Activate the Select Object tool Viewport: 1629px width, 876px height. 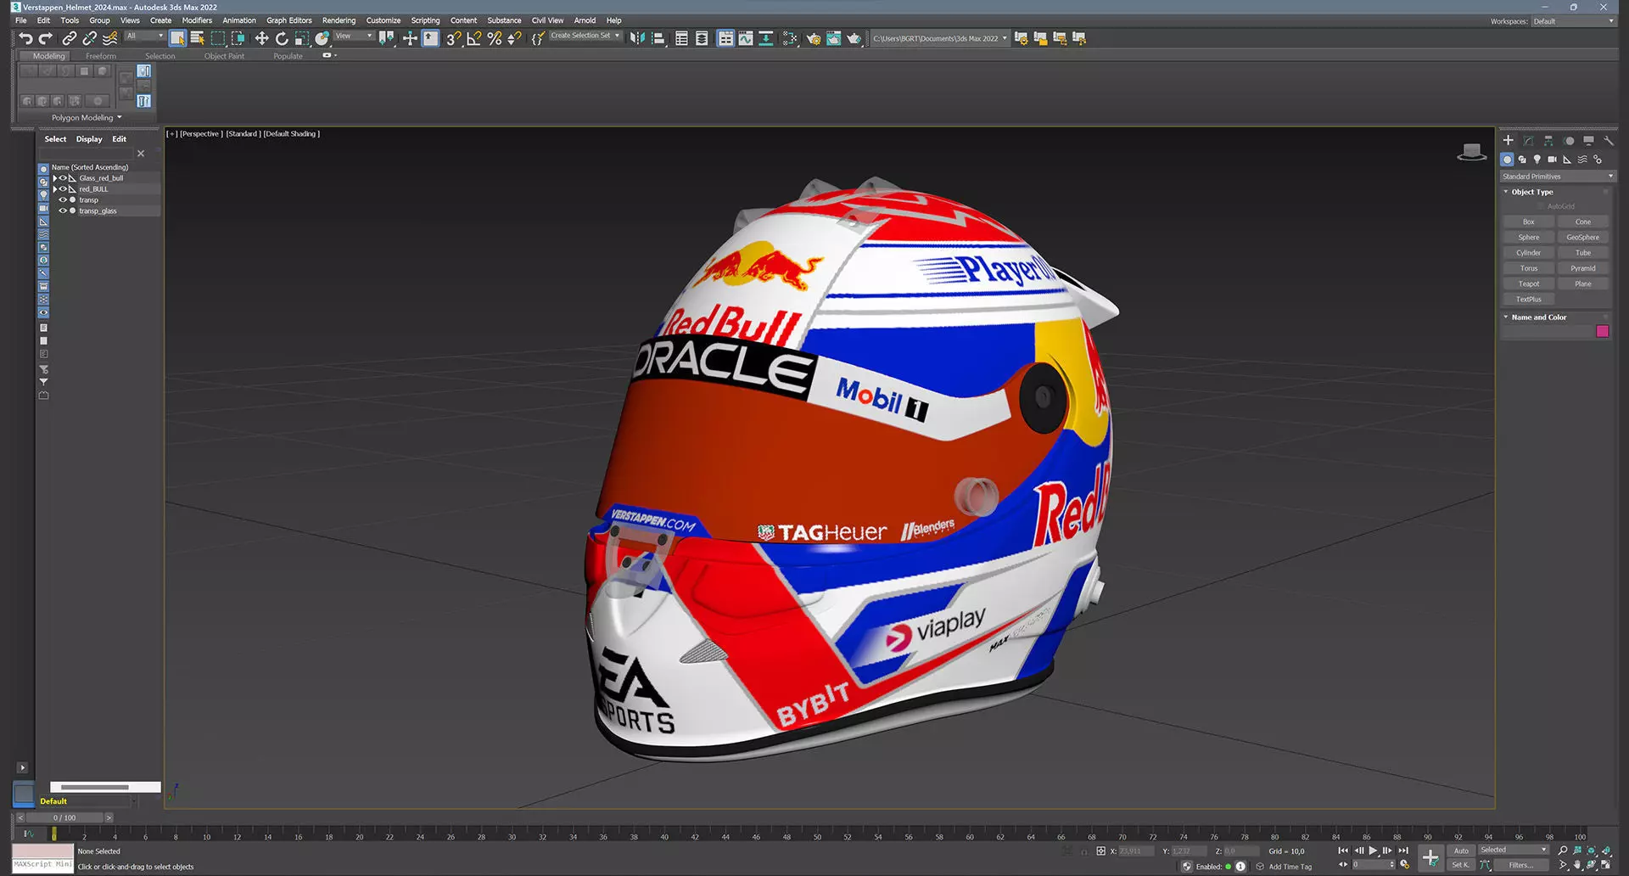[x=177, y=38]
